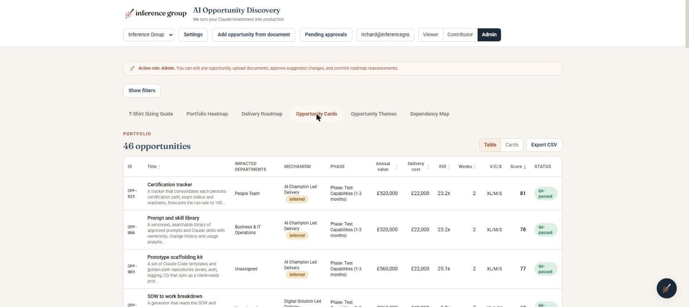Image resolution: width=689 pixels, height=307 pixels.
Task: Open SOW to work breakdown opportunity
Action: (174, 296)
